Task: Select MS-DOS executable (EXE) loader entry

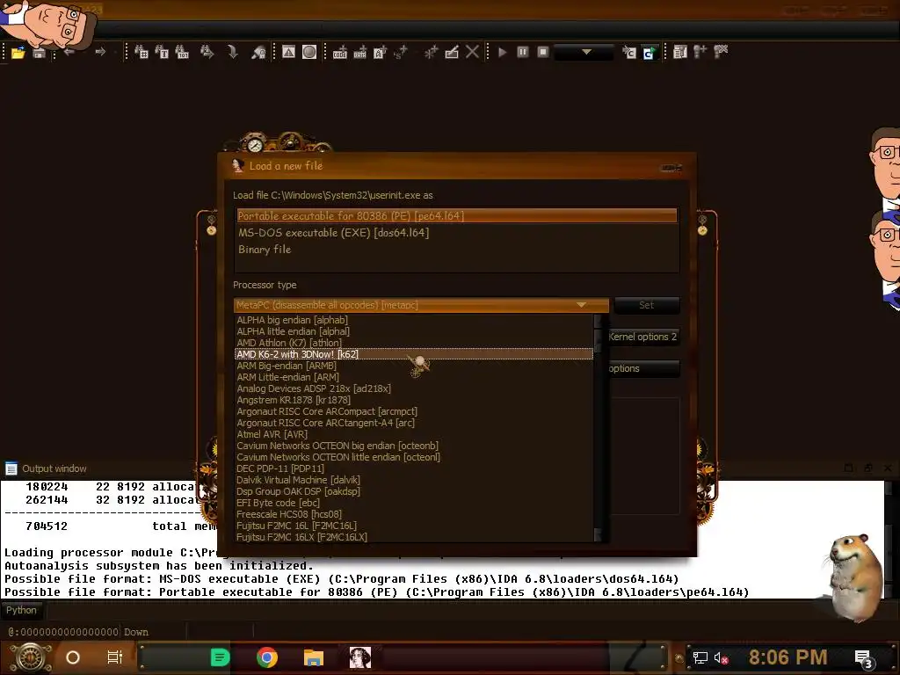Action: click(456, 232)
